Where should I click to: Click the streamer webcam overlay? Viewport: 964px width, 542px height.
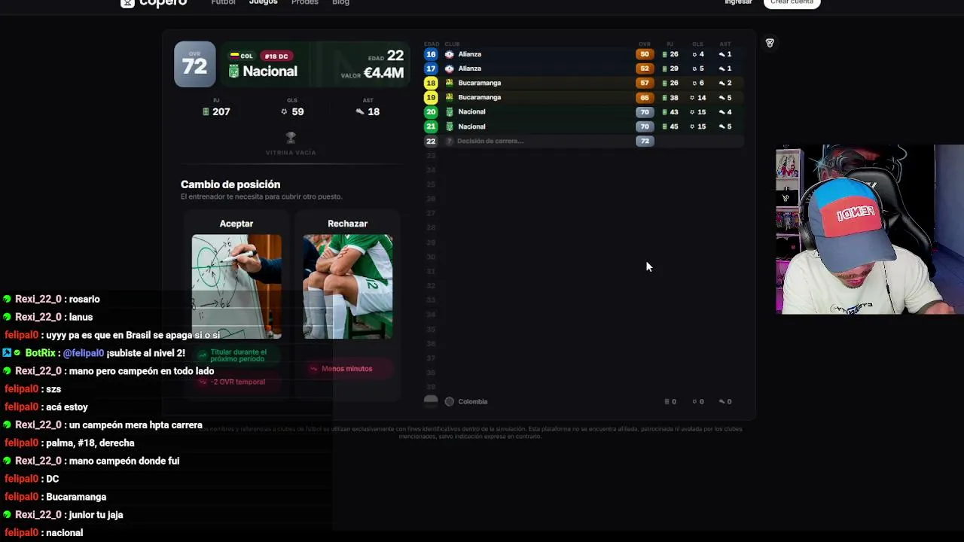click(870, 229)
